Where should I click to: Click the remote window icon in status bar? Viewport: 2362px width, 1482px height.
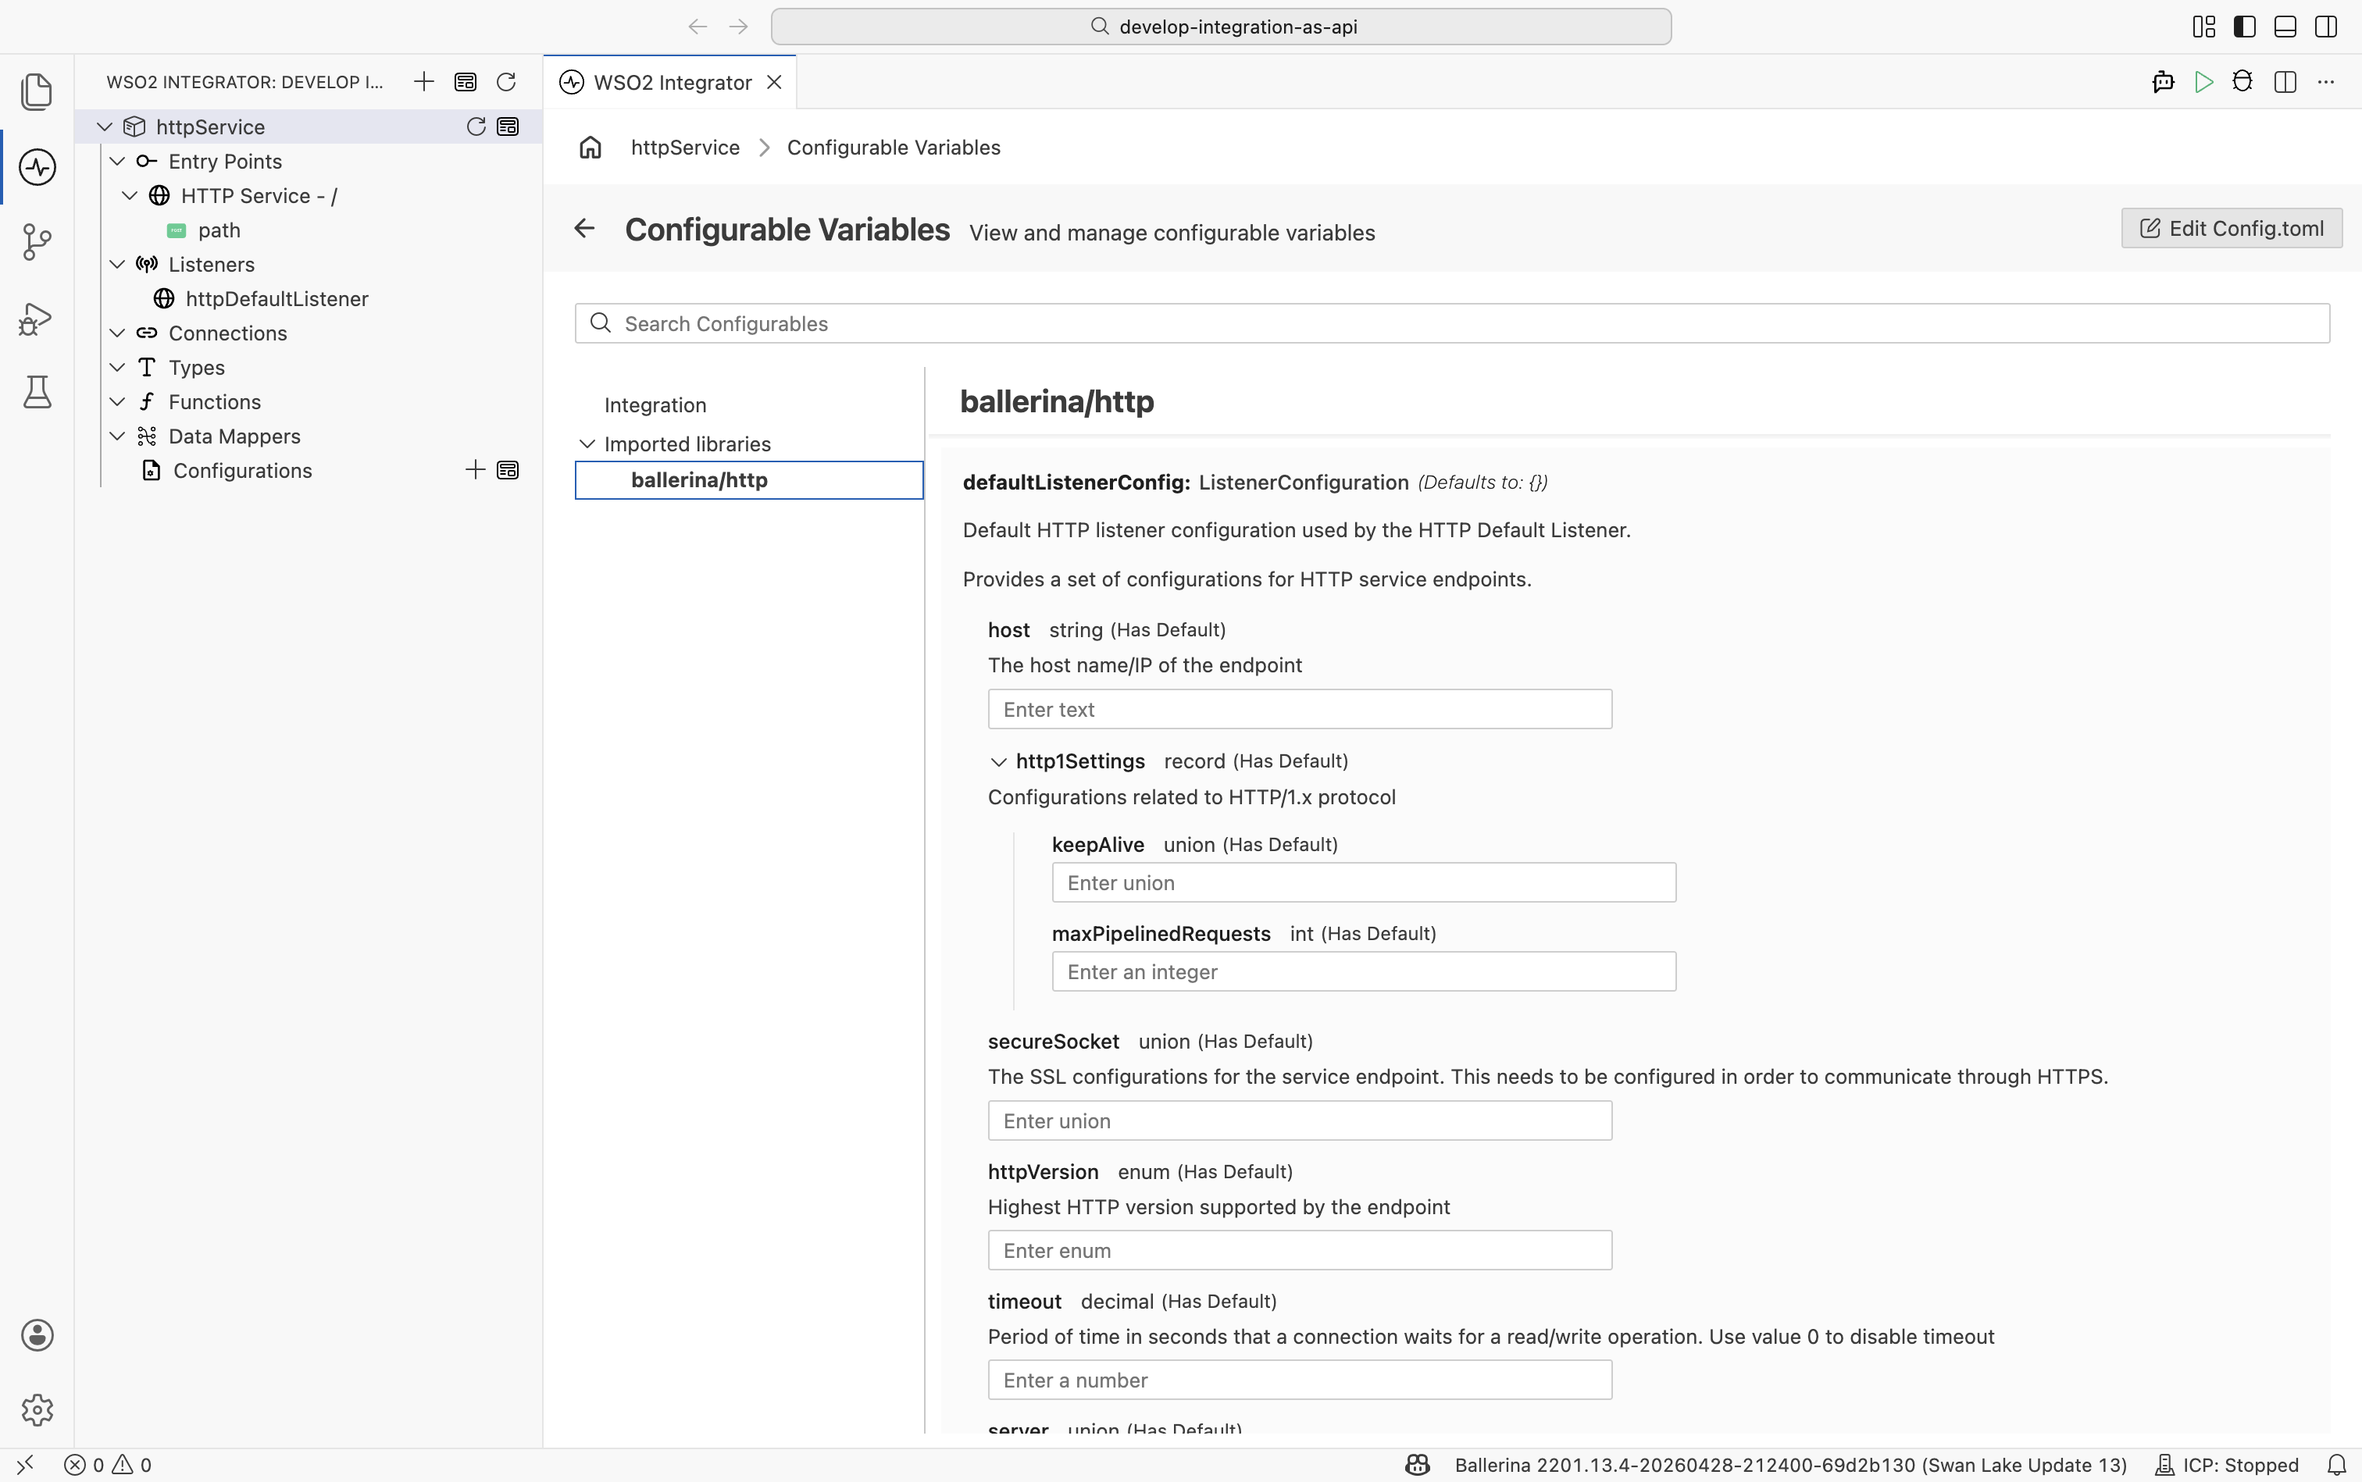(x=26, y=1464)
